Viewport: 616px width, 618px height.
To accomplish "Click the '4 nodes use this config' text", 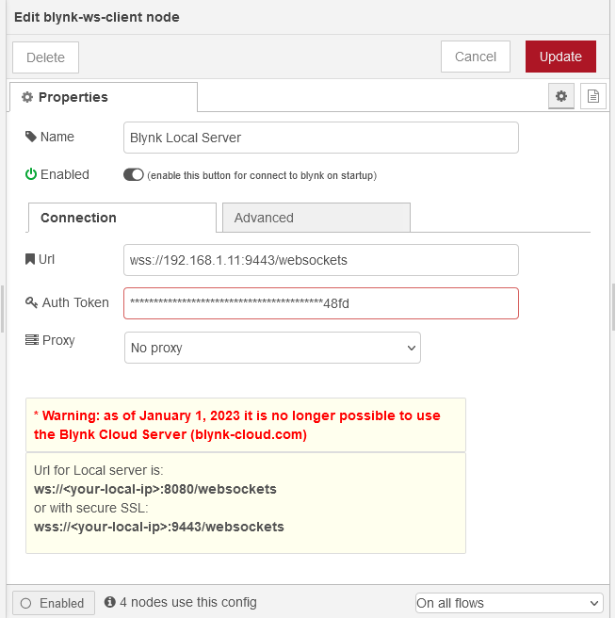I will click(188, 602).
